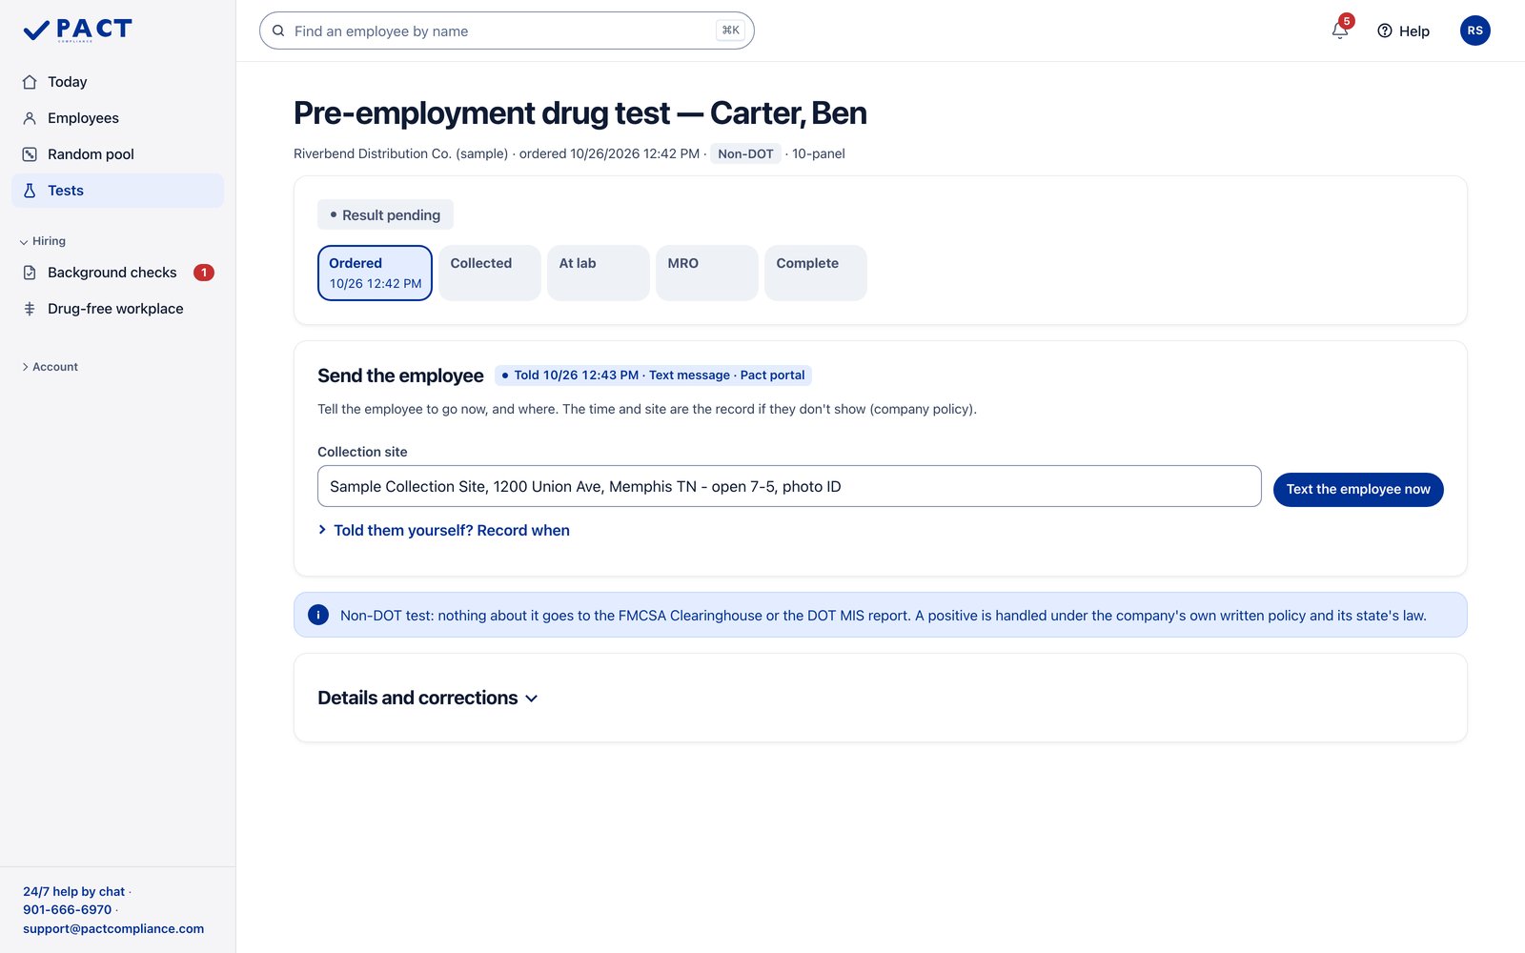Click the Today home icon
This screenshot has height=953, width=1525.
[x=30, y=82]
